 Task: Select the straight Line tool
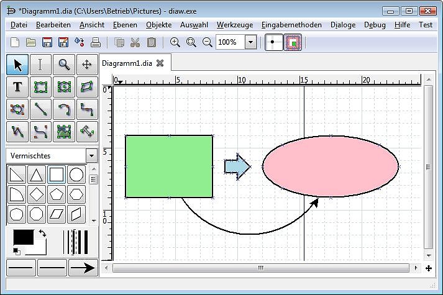(x=40, y=109)
